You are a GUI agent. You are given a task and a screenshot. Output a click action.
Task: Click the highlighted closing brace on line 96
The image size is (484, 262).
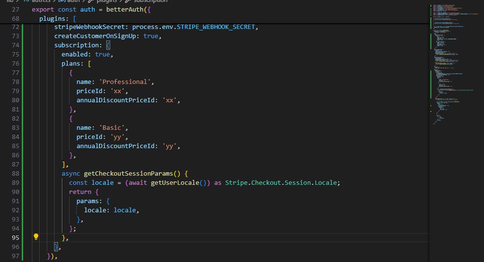pyautogui.click(x=56, y=247)
